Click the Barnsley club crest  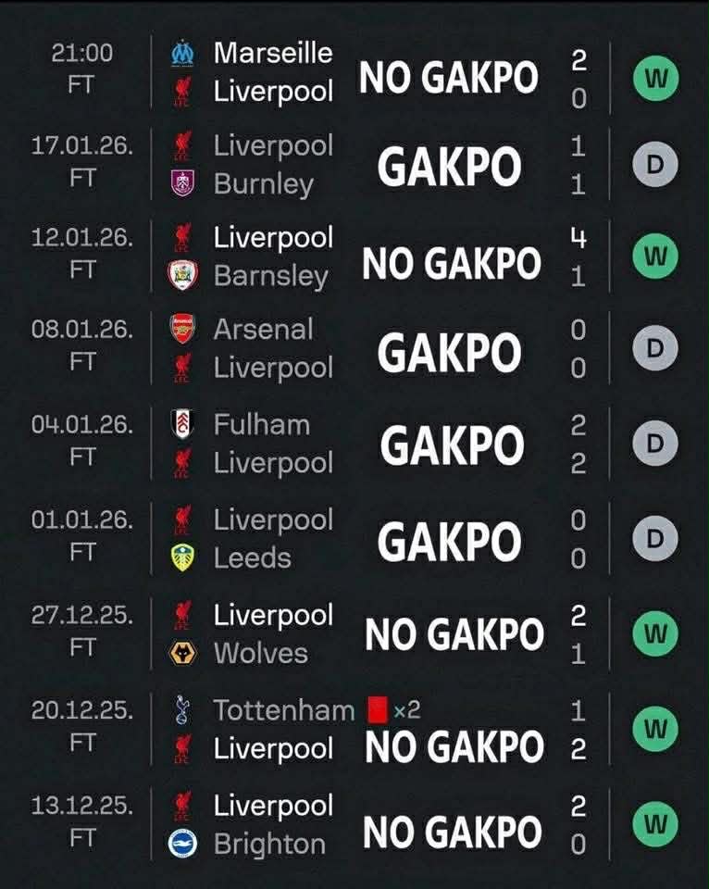point(182,276)
